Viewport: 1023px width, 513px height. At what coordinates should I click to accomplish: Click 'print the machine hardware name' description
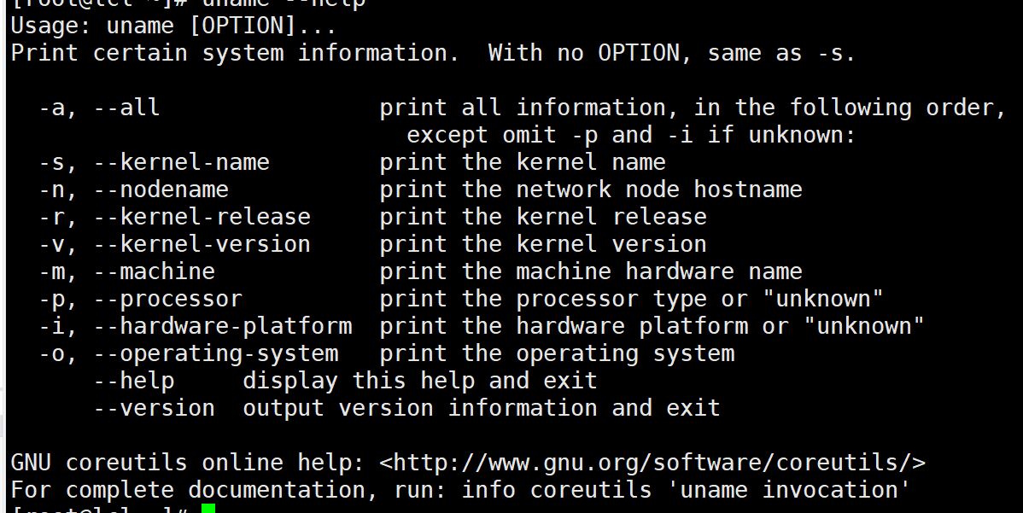591,271
